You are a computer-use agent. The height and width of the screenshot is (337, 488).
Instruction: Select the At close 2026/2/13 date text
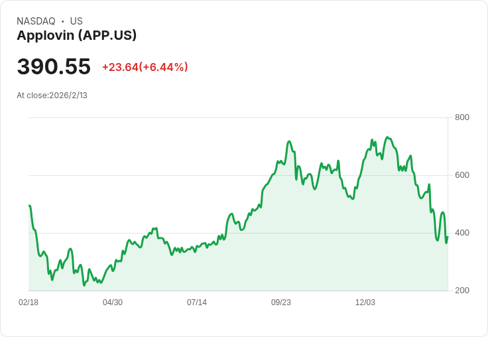52,96
